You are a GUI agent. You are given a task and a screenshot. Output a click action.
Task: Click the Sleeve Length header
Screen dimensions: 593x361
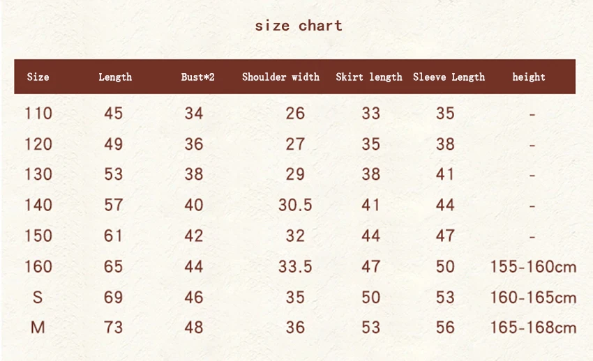click(x=449, y=77)
